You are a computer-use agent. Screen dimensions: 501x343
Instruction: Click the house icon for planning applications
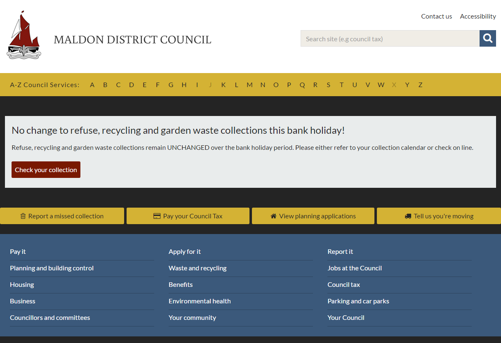tap(273, 216)
